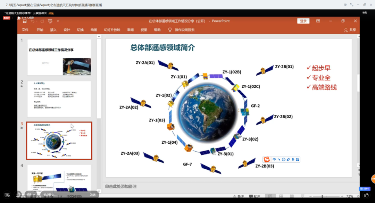Click the Redo icon in PowerPoint title bar

[42, 21]
